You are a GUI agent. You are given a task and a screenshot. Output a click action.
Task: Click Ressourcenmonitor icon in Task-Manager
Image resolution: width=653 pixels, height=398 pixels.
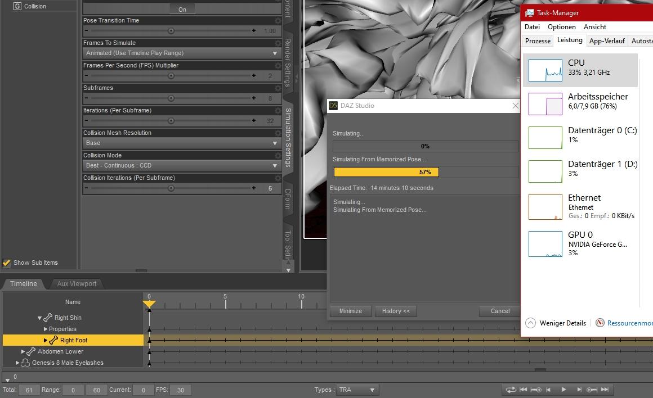pyautogui.click(x=600, y=323)
